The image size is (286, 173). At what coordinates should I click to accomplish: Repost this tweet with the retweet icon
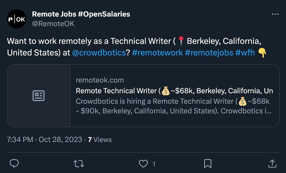[79, 163]
